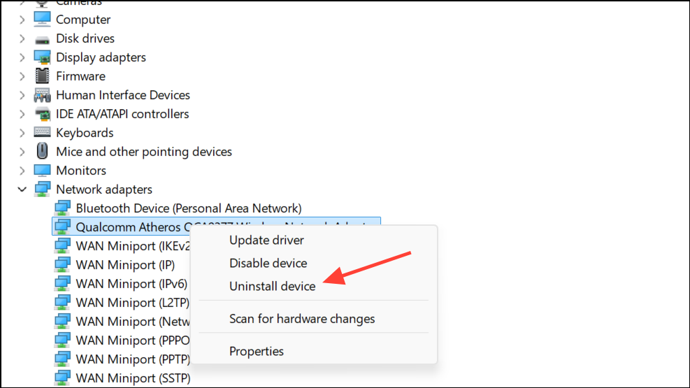Select WAN Miniport (SSTP) adapter

(x=133, y=378)
